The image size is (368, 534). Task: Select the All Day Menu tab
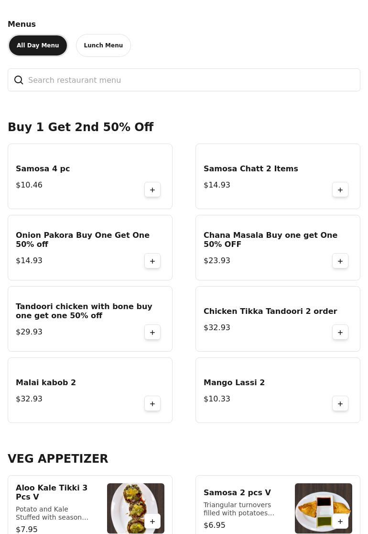[x=38, y=45]
